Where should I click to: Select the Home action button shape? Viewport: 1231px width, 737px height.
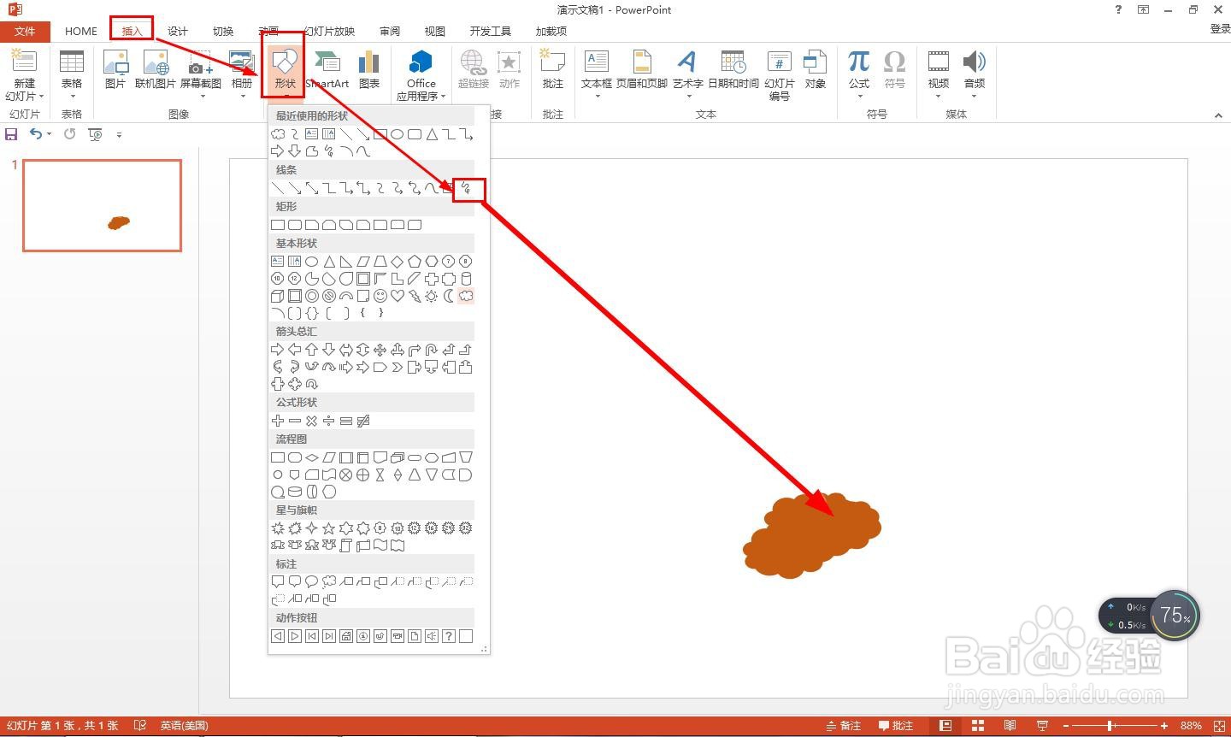pos(346,636)
